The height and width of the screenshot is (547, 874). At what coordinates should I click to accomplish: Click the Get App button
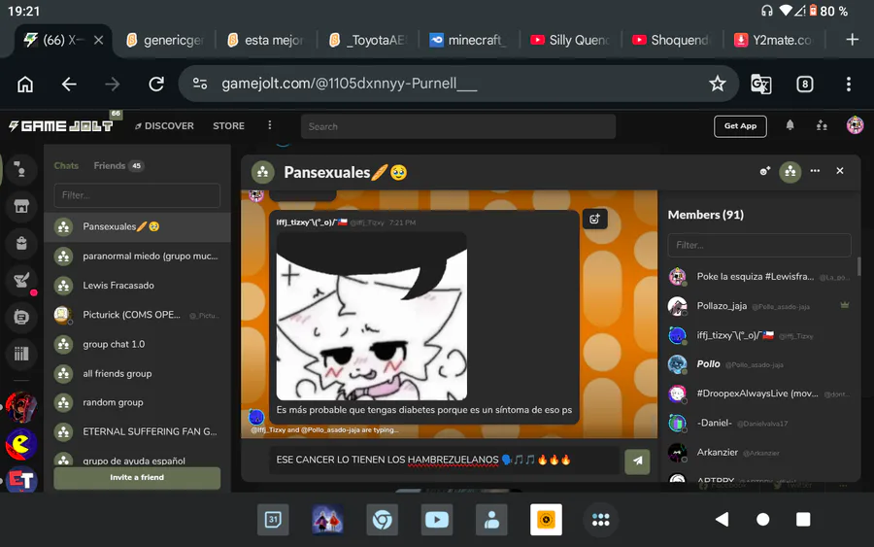(x=740, y=126)
